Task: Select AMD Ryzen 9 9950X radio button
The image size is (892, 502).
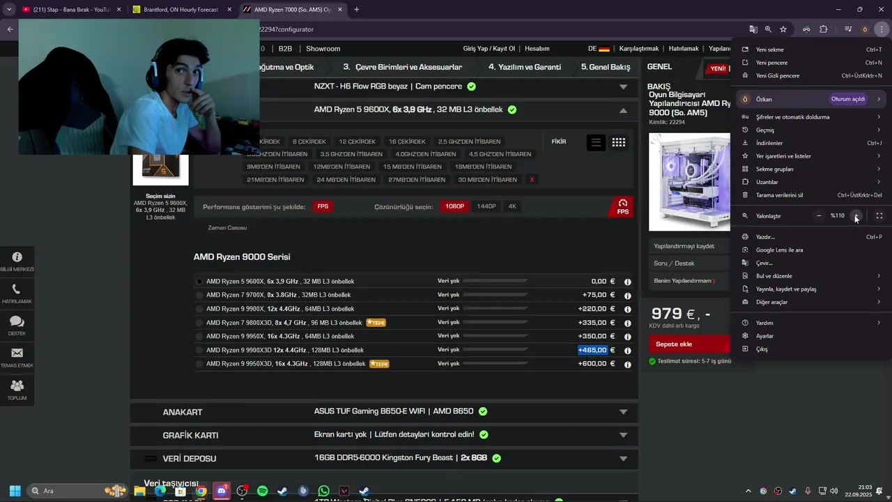Action: coord(199,336)
